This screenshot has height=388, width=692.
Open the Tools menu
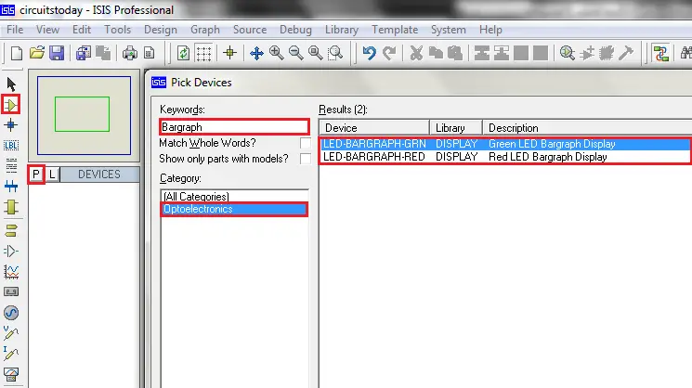tap(117, 30)
